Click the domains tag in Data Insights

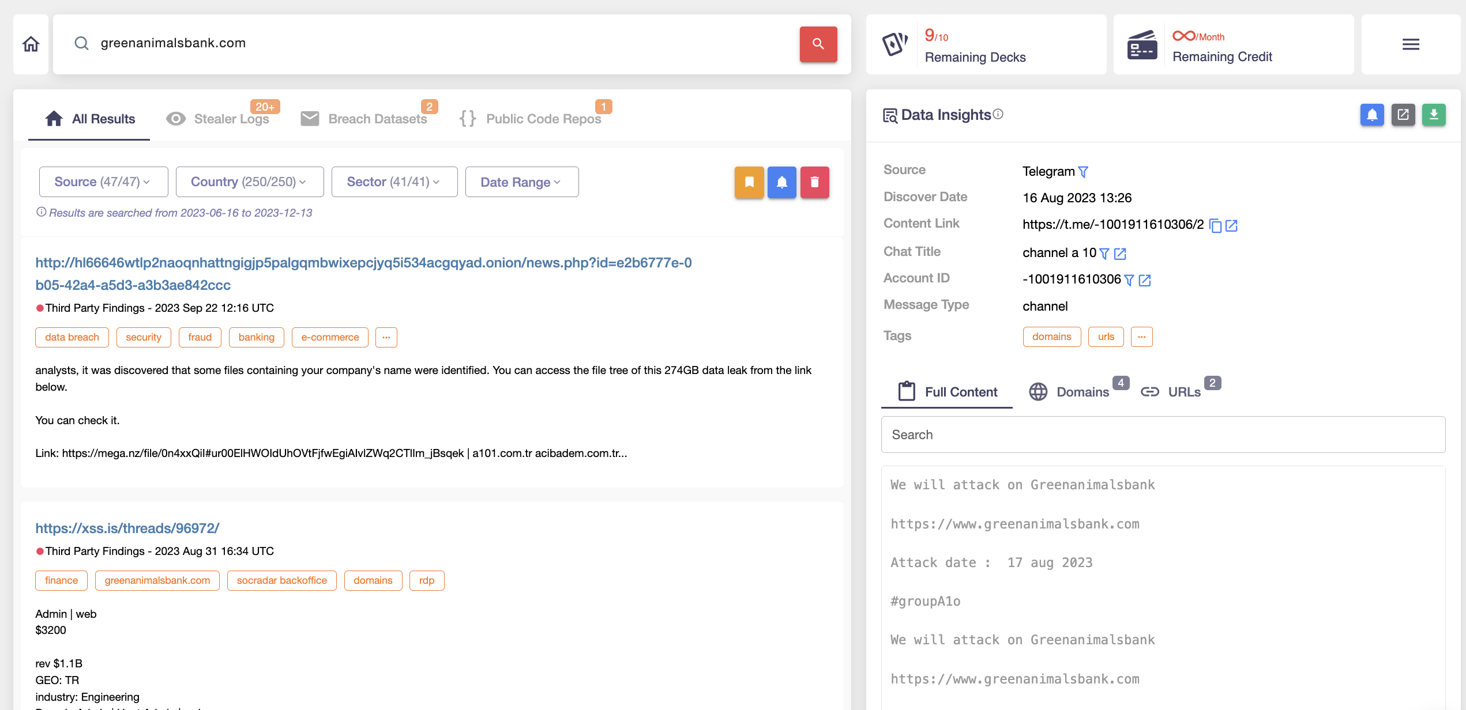tap(1051, 337)
